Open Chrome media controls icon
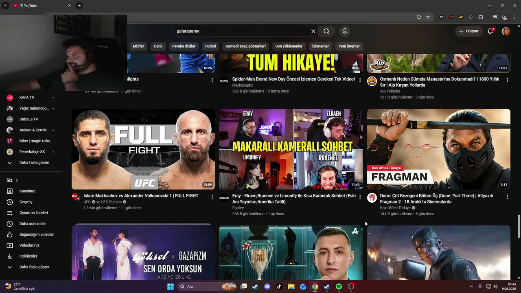 click(x=495, y=17)
